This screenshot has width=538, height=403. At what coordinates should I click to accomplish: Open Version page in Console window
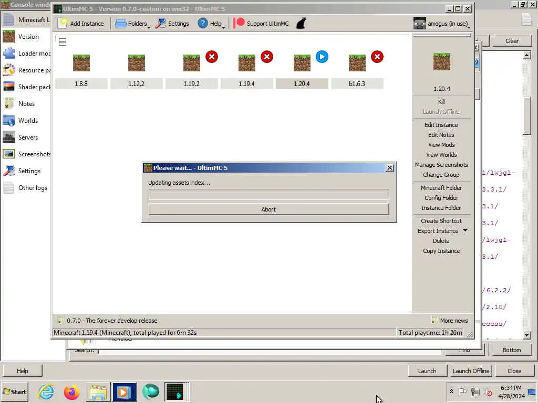click(x=26, y=37)
